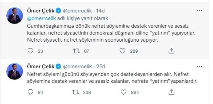The height and width of the screenshot is (104, 213).
Task: Open Ömer Çelik profile name in second tweet
Action: coord(41,66)
